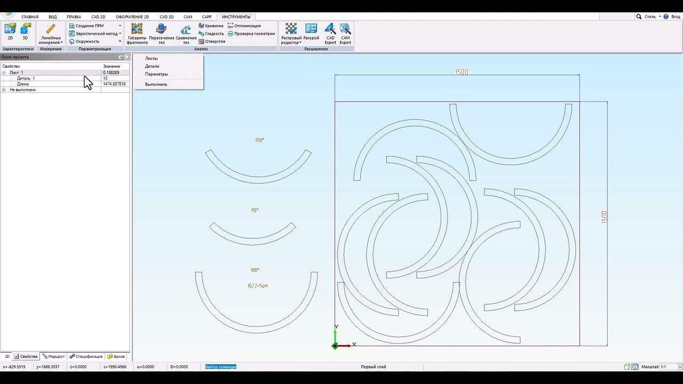The width and height of the screenshot is (683, 384).
Task: Choose the Эвристический метод command
Action: (93, 34)
